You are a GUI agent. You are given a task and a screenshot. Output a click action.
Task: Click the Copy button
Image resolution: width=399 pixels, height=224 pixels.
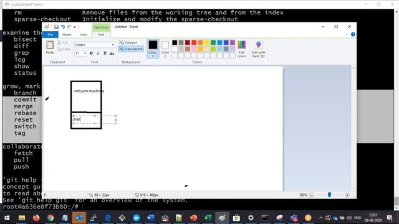point(64,49)
